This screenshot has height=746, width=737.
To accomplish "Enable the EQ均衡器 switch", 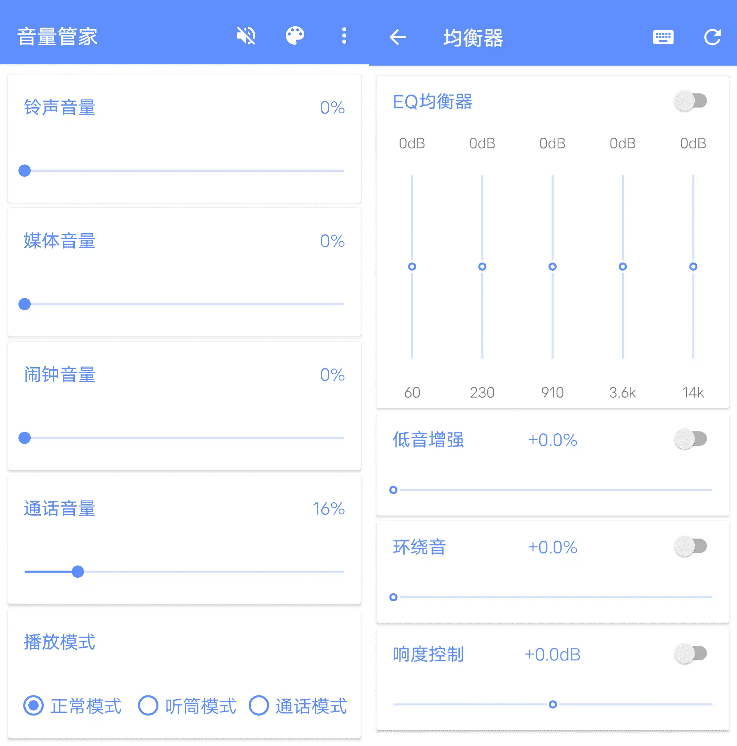I will [691, 101].
